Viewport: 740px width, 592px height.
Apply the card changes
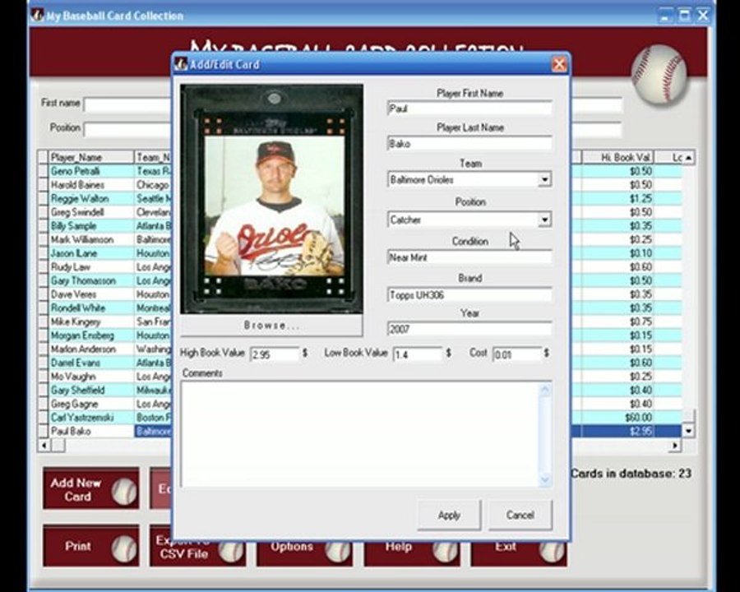point(449,515)
